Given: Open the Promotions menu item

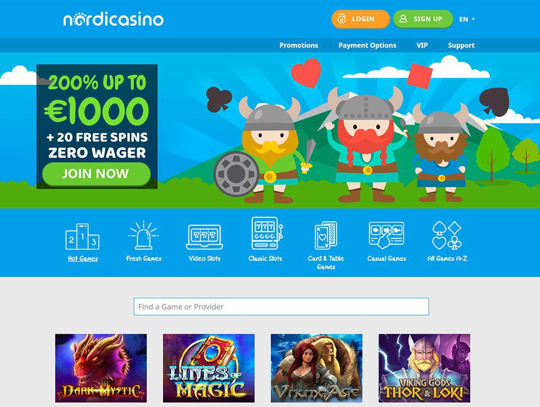Looking at the screenshot, I should click(x=299, y=45).
